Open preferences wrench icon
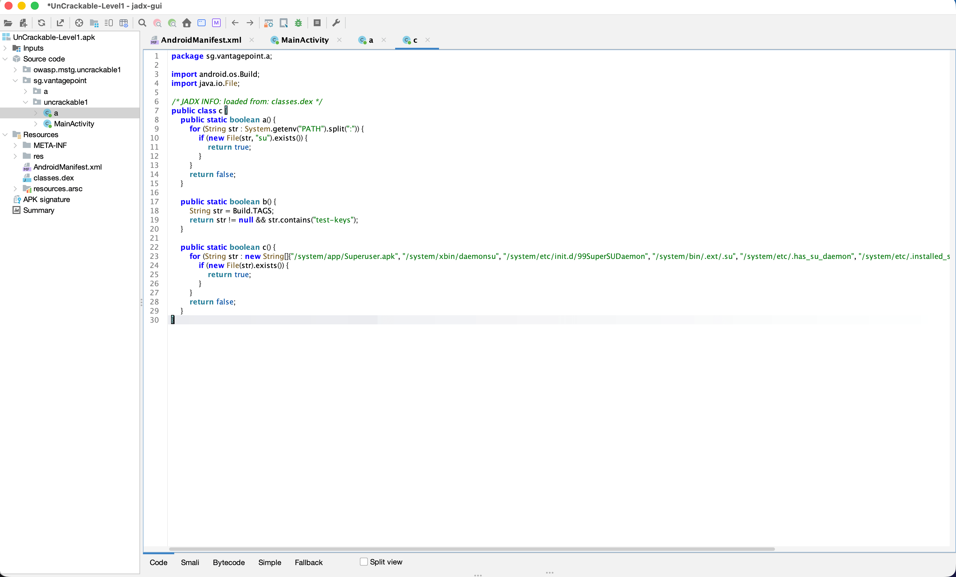 (336, 23)
